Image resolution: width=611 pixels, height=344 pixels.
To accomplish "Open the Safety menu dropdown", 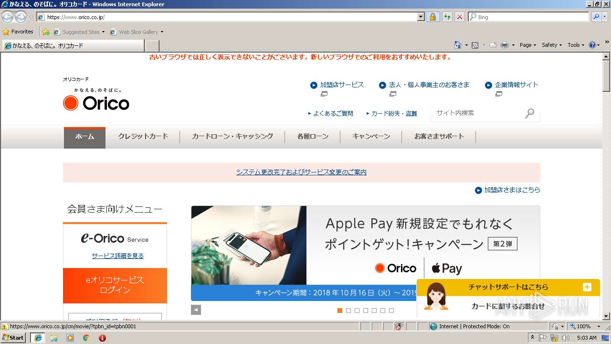I will point(552,45).
